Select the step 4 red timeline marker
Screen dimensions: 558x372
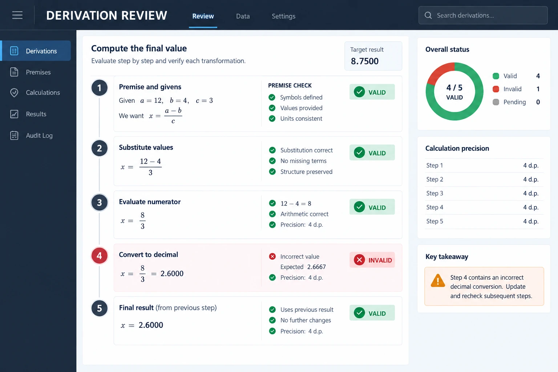click(99, 256)
